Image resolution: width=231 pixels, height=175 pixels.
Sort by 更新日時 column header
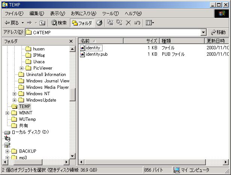pyautogui.click(x=217, y=41)
